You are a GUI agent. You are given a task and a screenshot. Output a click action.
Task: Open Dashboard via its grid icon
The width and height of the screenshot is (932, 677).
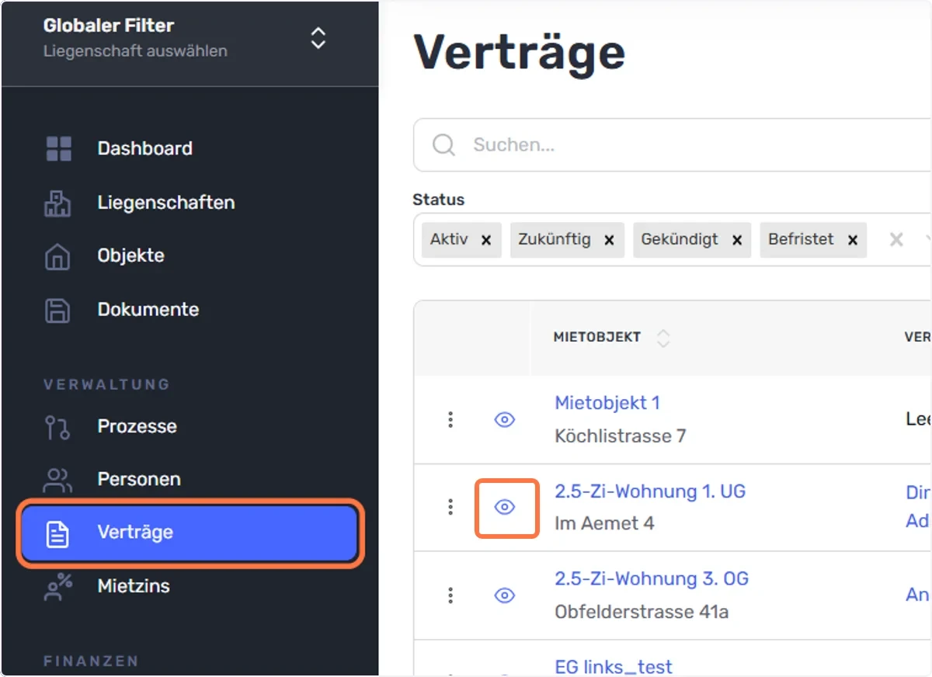59,149
